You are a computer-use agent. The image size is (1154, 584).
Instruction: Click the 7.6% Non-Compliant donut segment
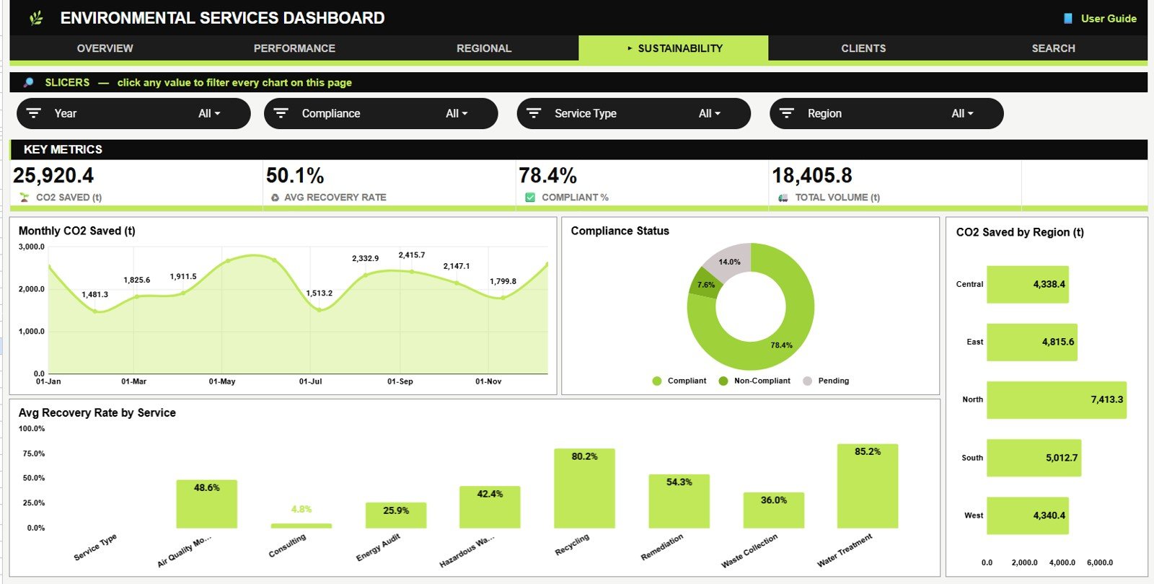click(705, 284)
